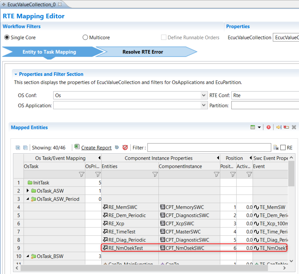The width and height of the screenshot is (299, 274).
Task: Collapse the OsTask_ASW_Period tree node
Action: pyautogui.click(x=28, y=199)
